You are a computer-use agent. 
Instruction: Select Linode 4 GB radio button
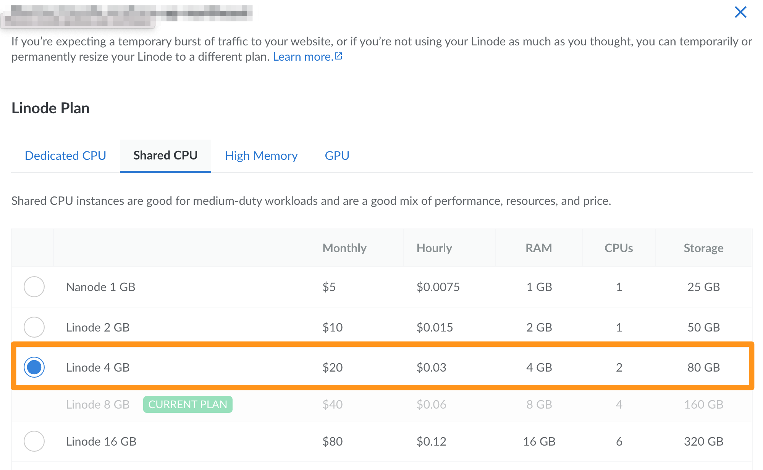tap(34, 367)
